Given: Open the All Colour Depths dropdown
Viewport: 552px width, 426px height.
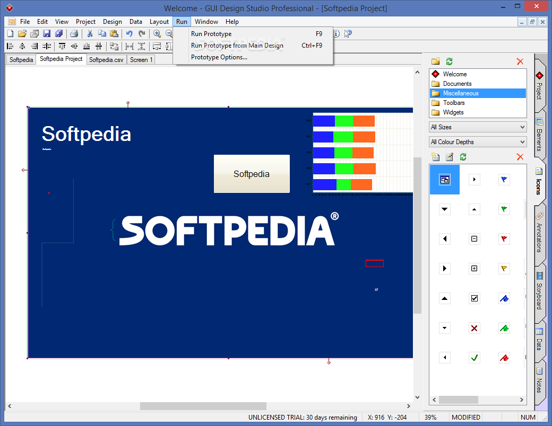Looking at the screenshot, I should coord(478,142).
